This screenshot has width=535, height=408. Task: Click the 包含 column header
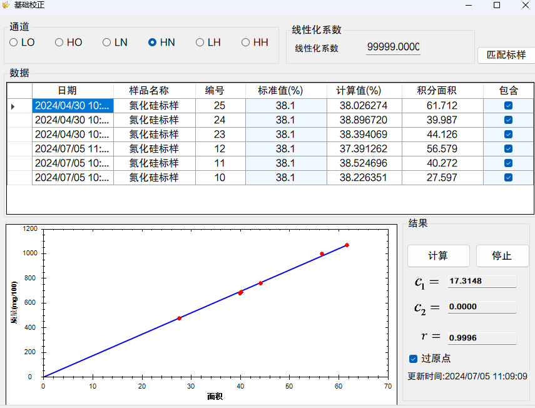coord(508,90)
